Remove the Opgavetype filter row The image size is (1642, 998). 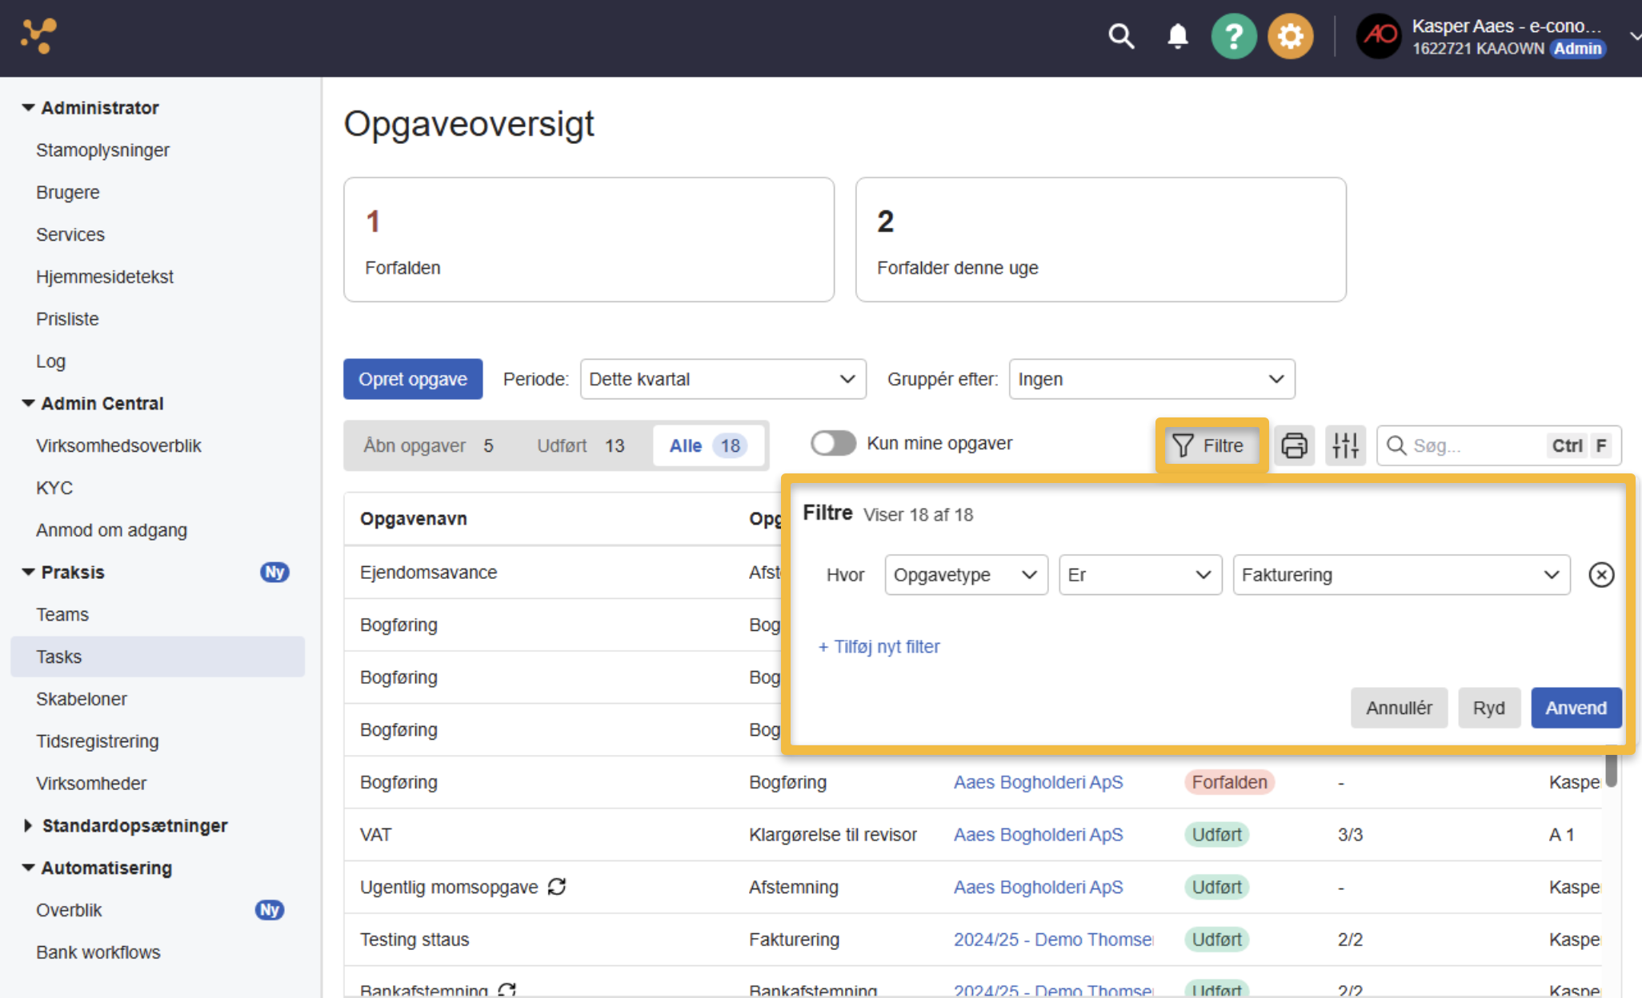point(1601,575)
